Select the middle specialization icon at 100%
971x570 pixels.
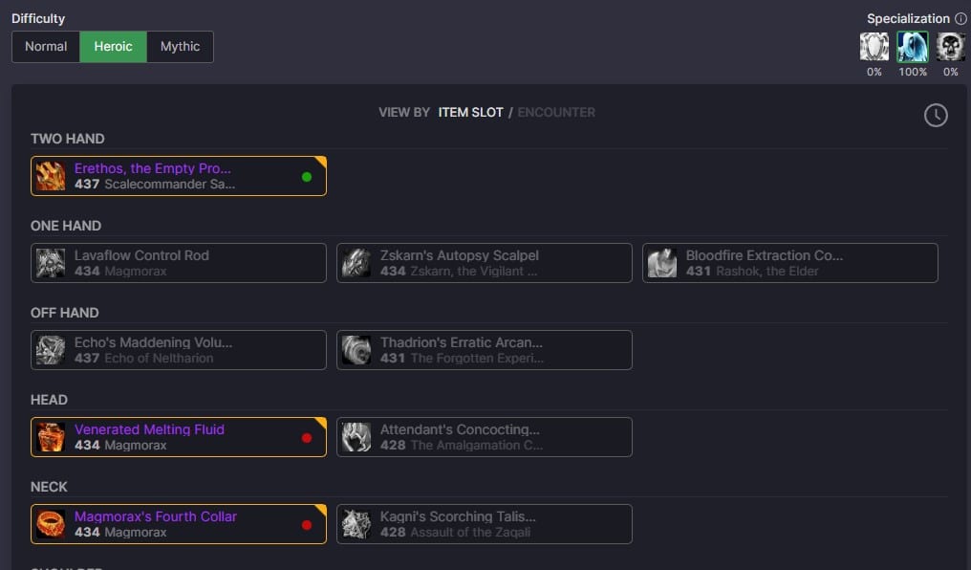coord(913,47)
